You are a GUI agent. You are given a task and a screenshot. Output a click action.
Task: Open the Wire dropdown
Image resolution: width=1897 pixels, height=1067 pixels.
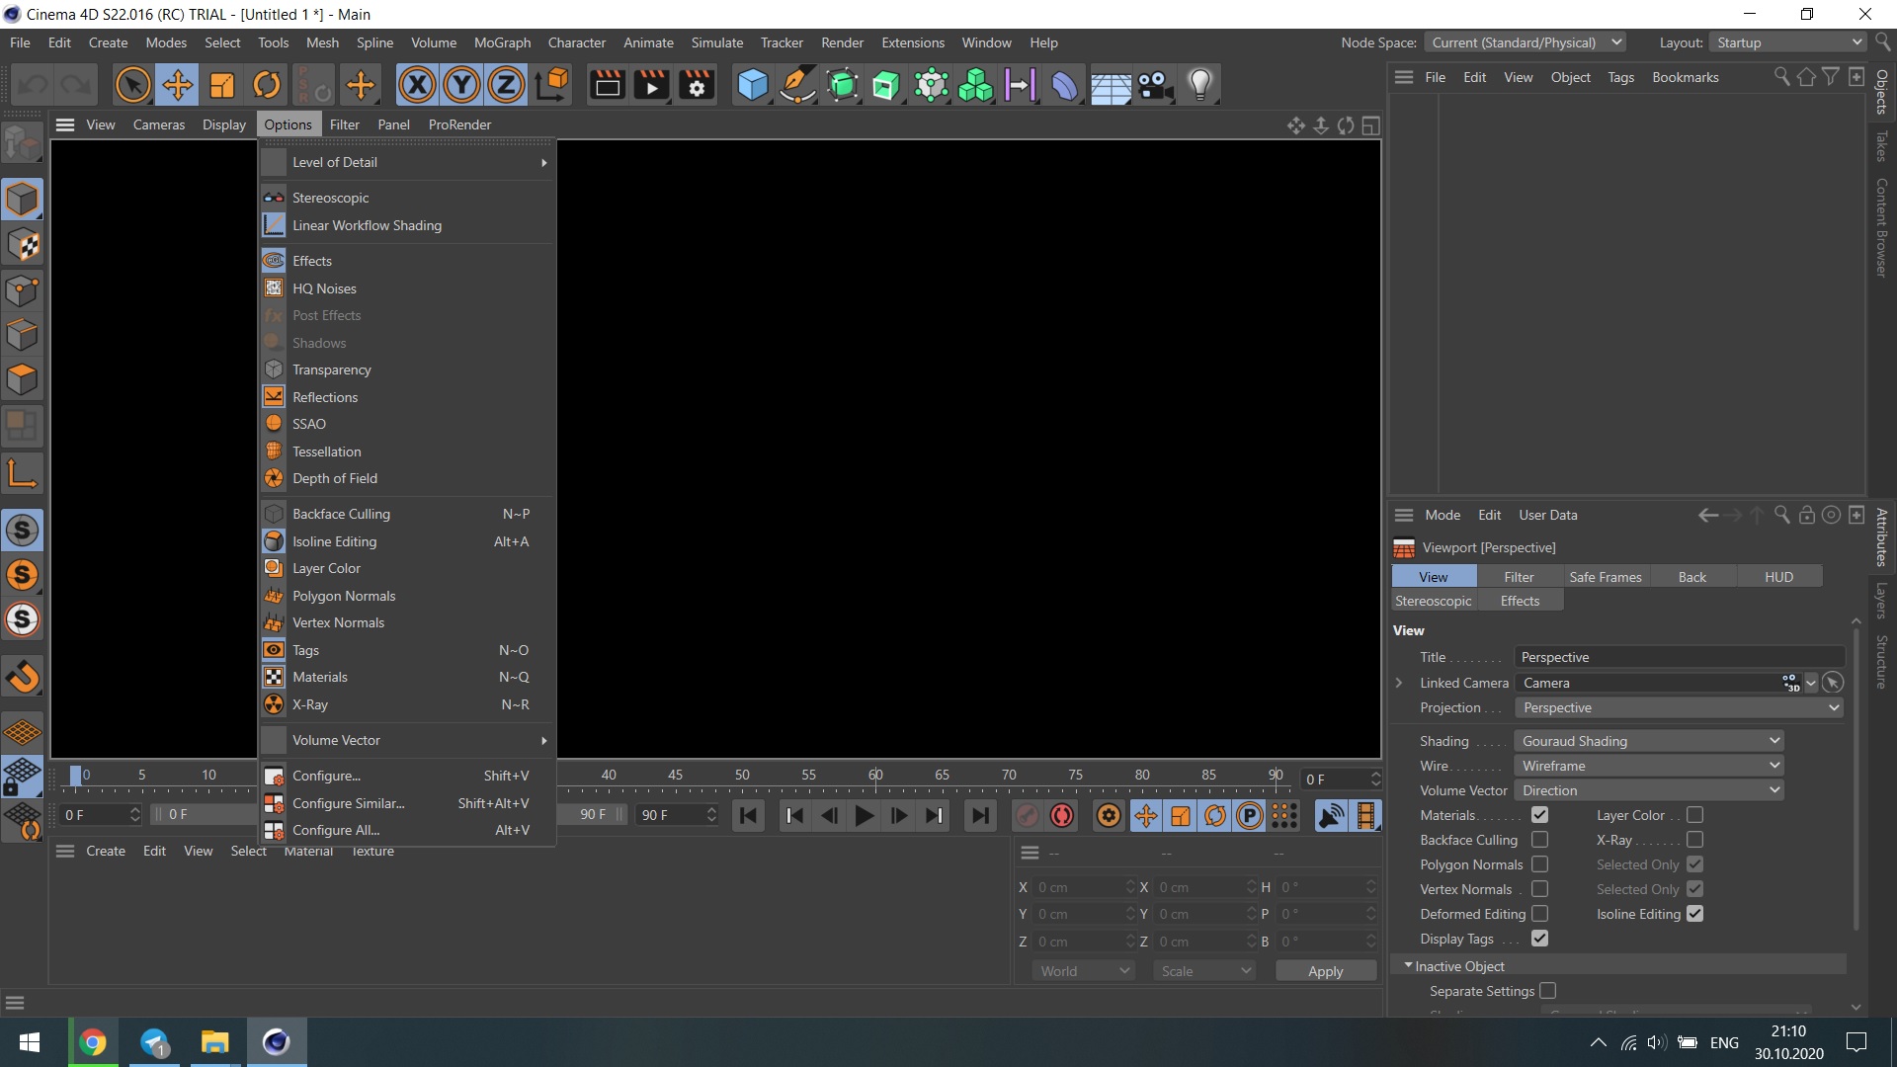1648,766
